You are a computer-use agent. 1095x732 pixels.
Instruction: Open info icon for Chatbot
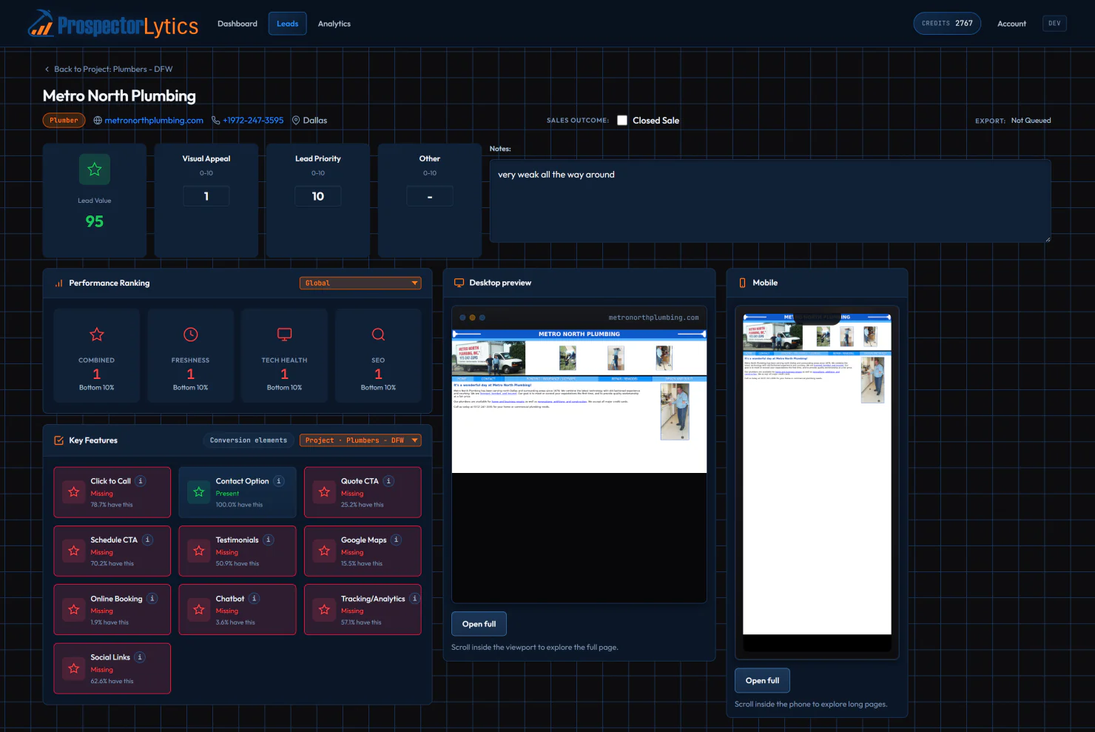(254, 599)
